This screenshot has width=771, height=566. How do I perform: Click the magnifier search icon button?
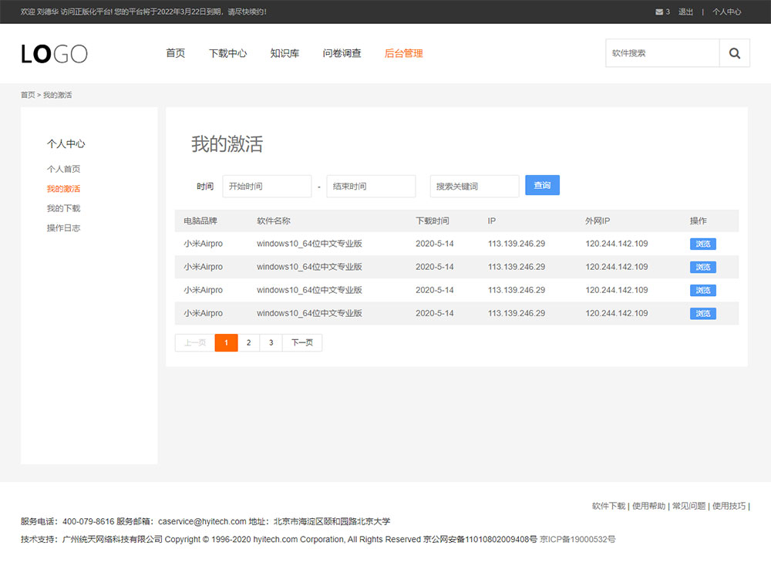pos(734,53)
